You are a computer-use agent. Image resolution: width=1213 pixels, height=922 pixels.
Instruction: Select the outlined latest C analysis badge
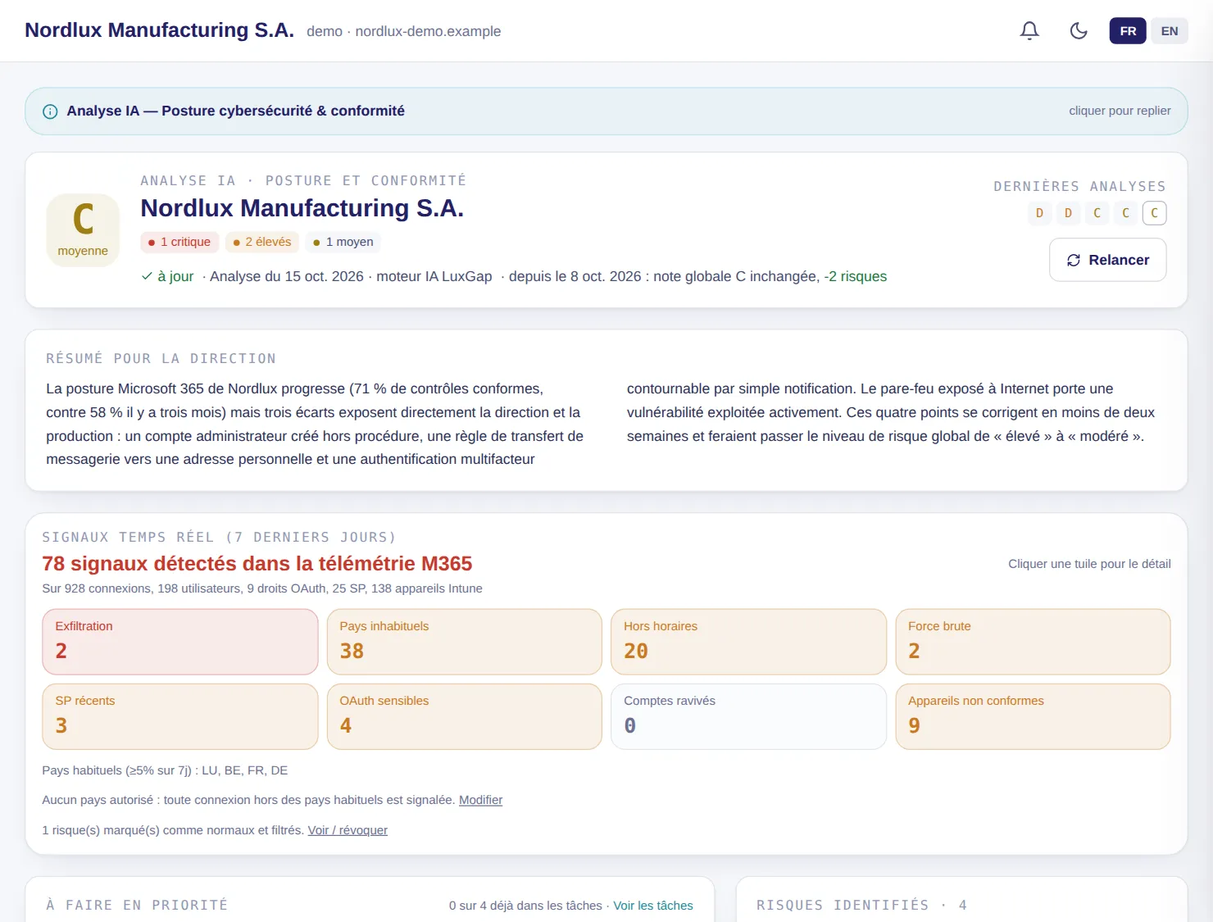click(x=1154, y=213)
